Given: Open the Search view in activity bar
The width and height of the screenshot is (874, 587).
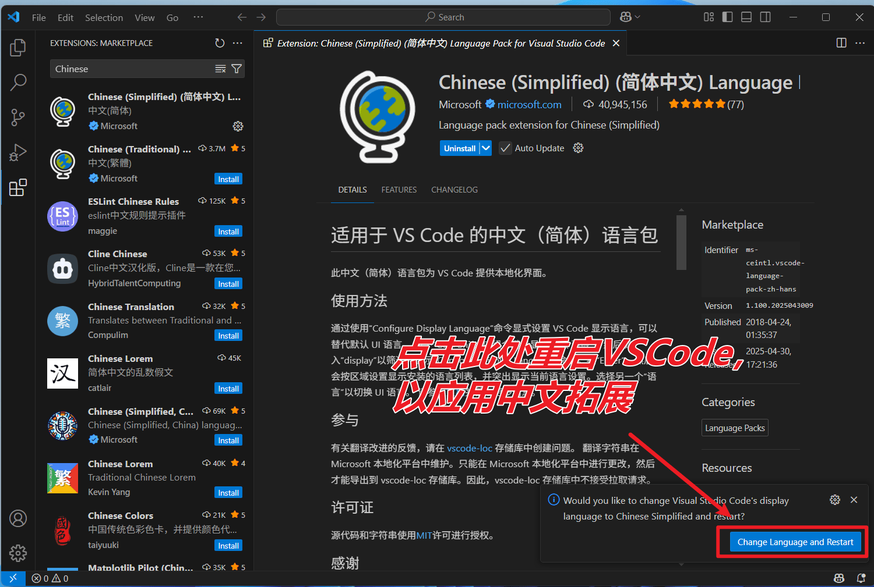Looking at the screenshot, I should coord(18,82).
